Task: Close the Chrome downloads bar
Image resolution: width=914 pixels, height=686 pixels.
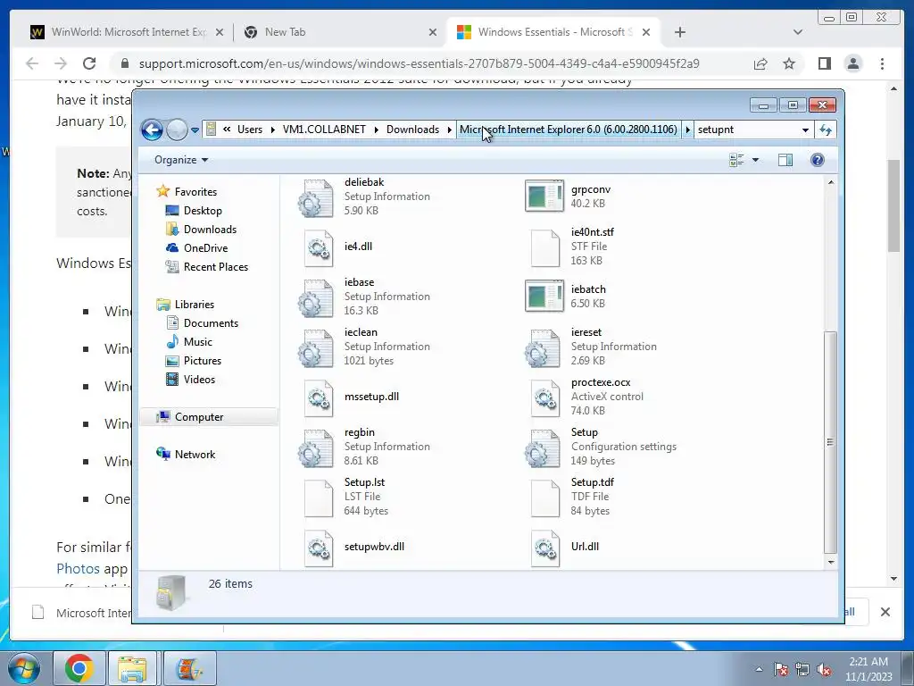Action: tap(885, 612)
